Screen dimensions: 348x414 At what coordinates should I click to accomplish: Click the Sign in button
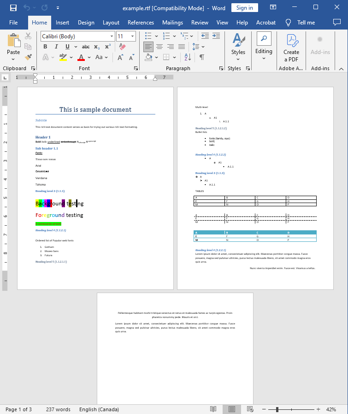click(x=244, y=8)
